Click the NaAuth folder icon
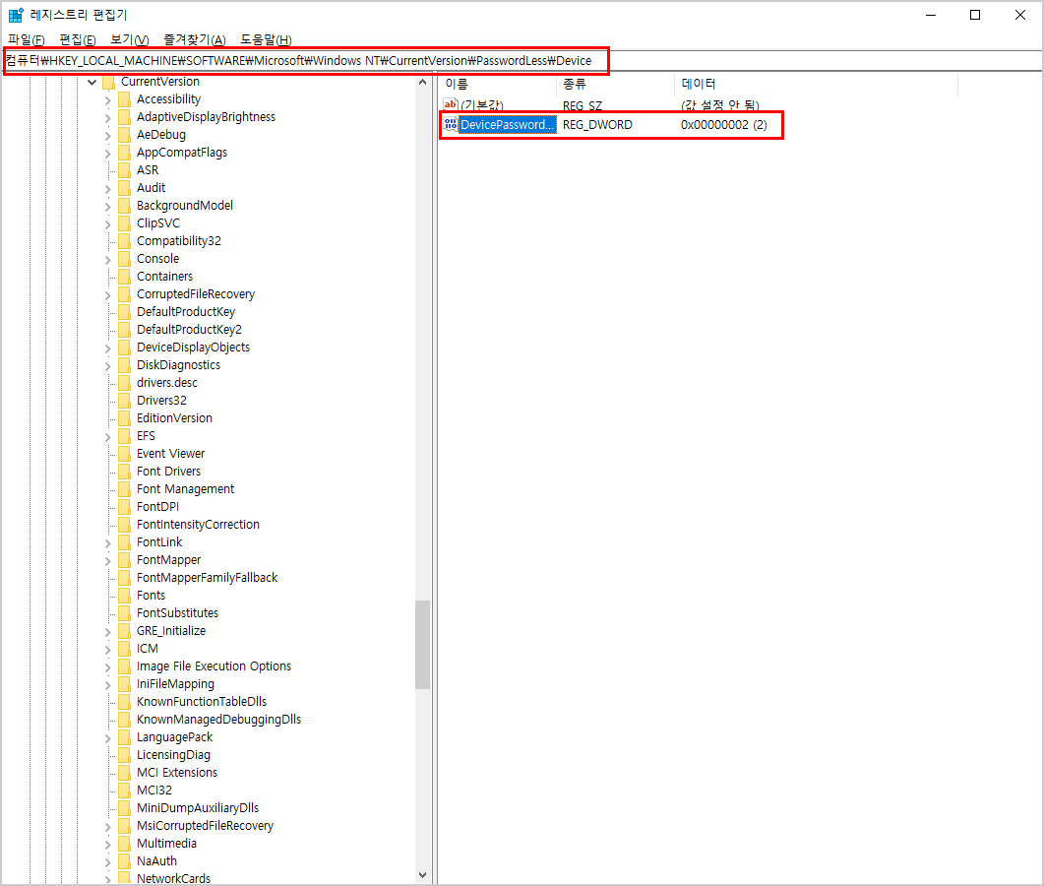1044x886 pixels. tap(125, 860)
